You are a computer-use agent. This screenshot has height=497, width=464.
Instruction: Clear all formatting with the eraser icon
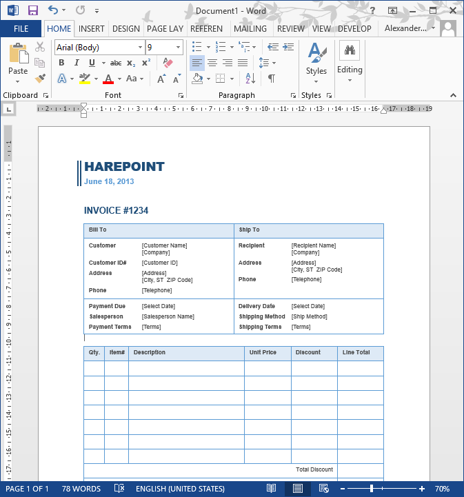click(168, 63)
